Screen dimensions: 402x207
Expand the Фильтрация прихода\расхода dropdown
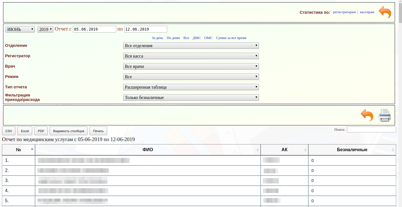click(x=191, y=98)
